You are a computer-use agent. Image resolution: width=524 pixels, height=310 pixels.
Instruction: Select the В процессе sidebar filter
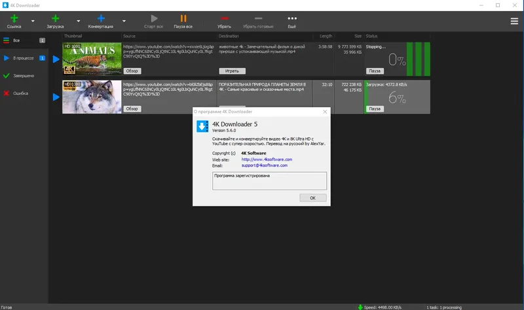coord(24,58)
